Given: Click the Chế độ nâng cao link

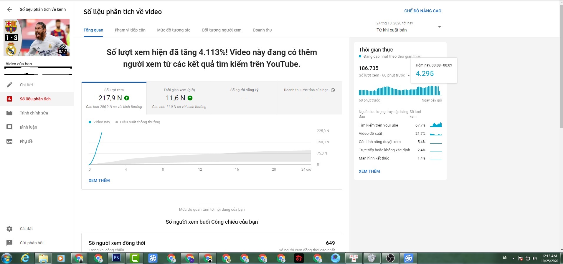Looking at the screenshot, I should point(422,11).
